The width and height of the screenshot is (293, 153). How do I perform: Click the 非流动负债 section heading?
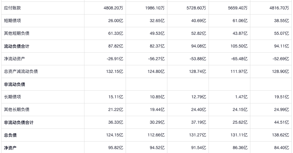tap(15, 84)
